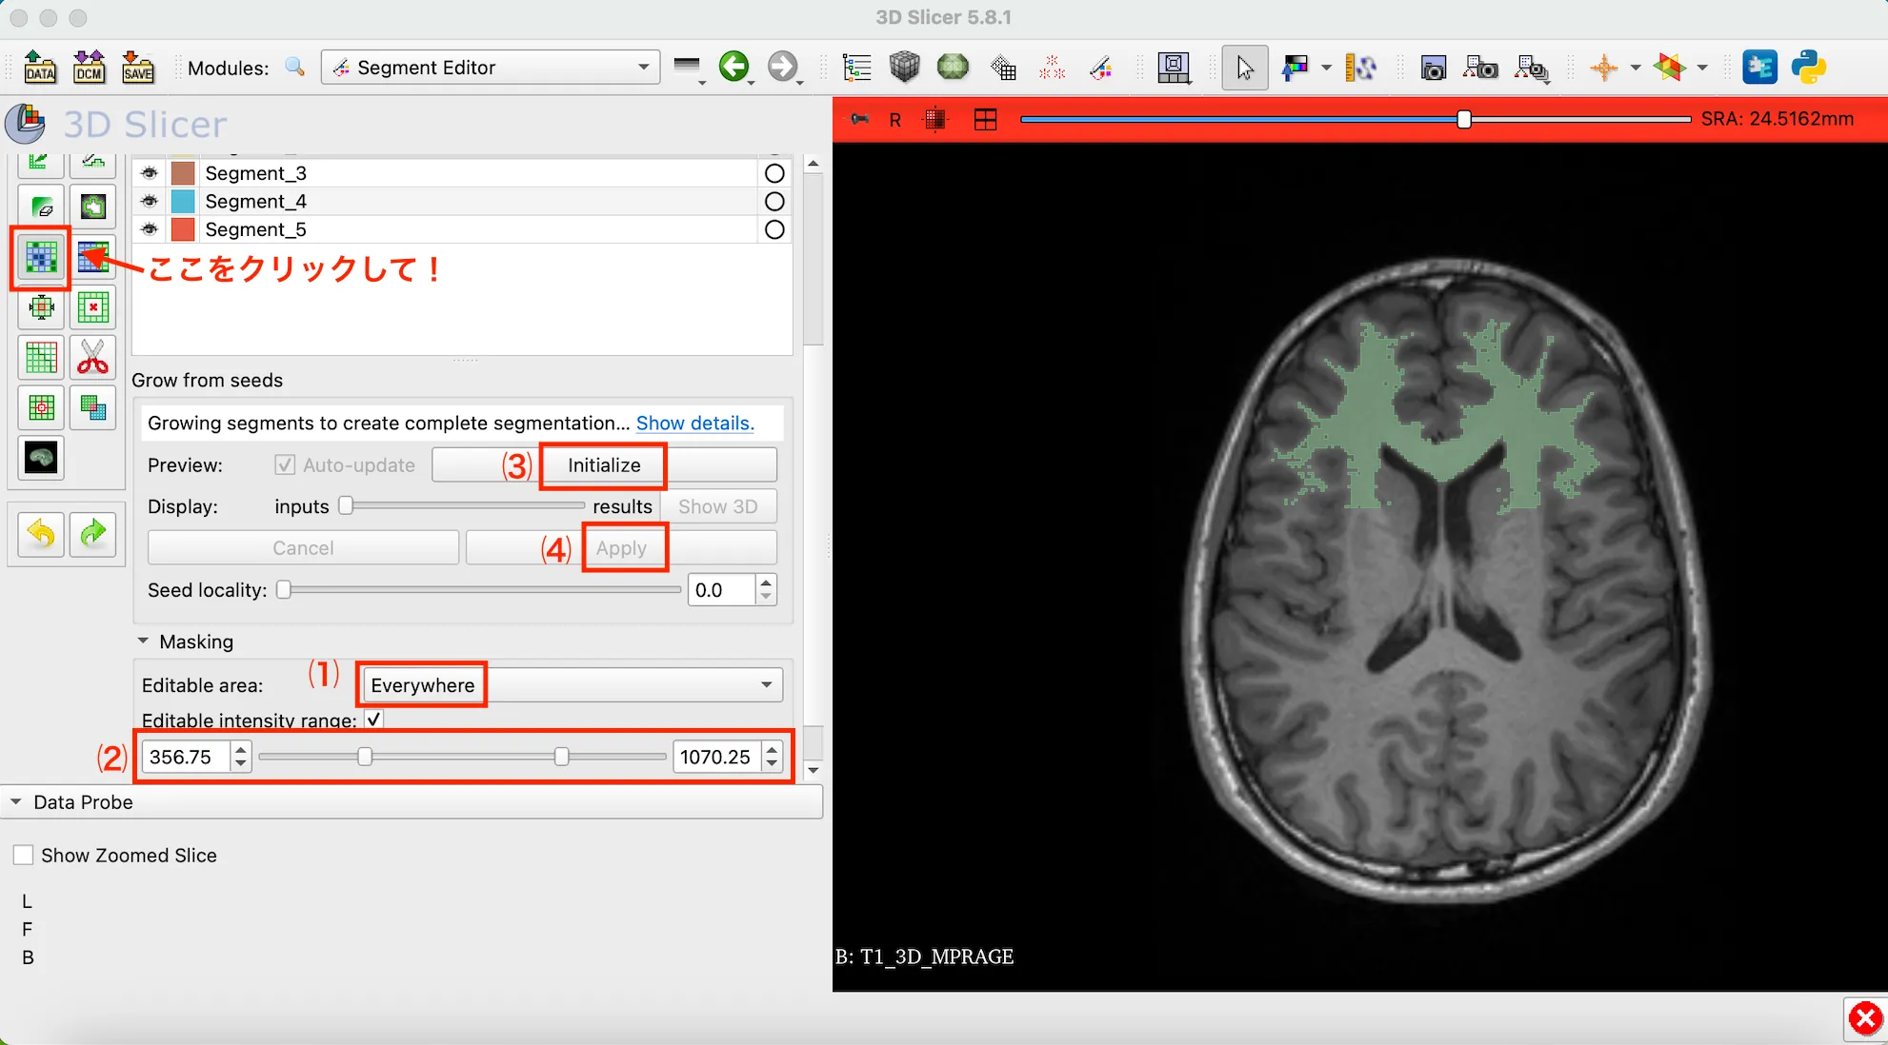Toggle Segment_4 visibility eye icon
Viewport: 1888px width, 1045px height.
(x=149, y=201)
